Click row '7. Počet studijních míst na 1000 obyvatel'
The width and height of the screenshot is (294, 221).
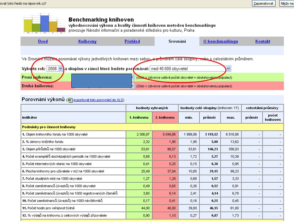click(x=152, y=179)
